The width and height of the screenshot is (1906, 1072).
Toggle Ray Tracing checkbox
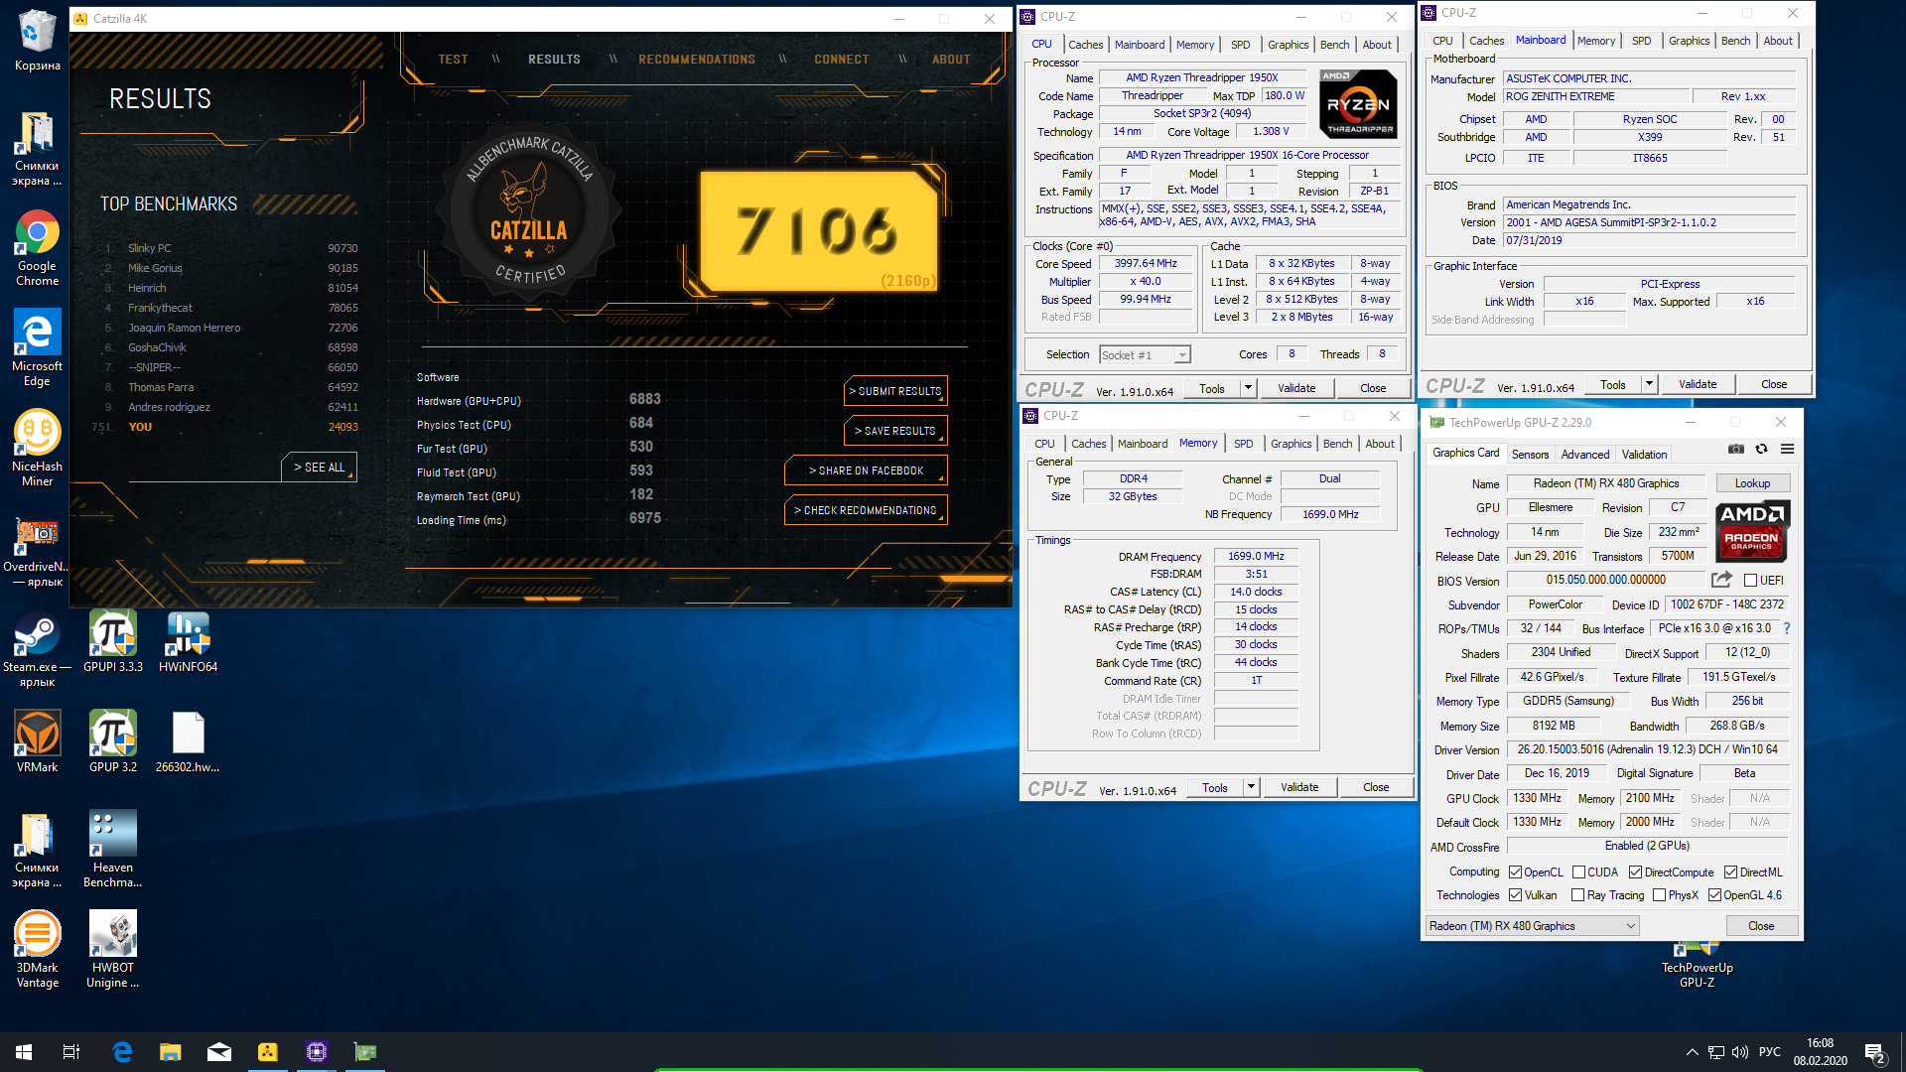click(1577, 895)
